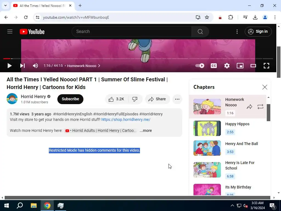Seek on the video progress bar
Viewport: 281px width, 211px height.
tap(138, 59)
